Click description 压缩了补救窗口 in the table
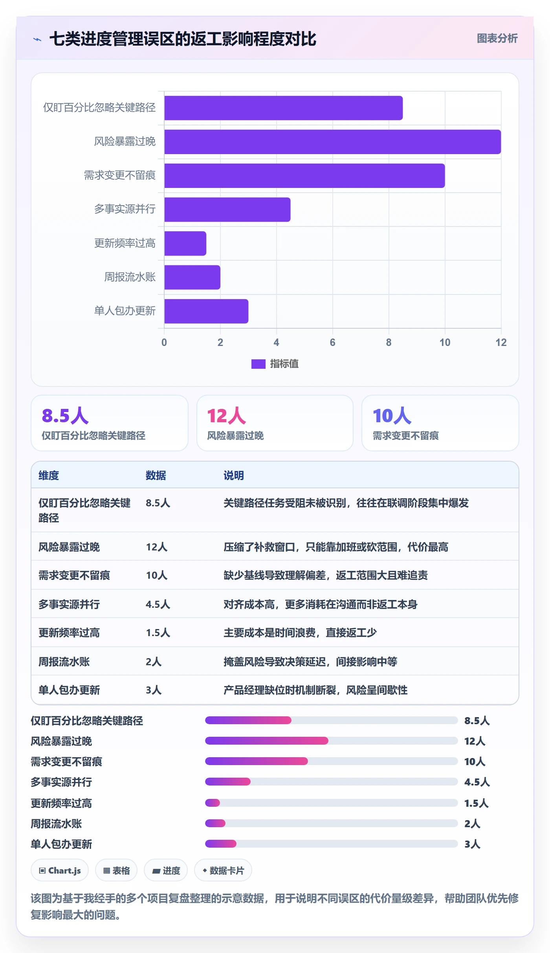This screenshot has height=953, width=550. click(x=336, y=547)
